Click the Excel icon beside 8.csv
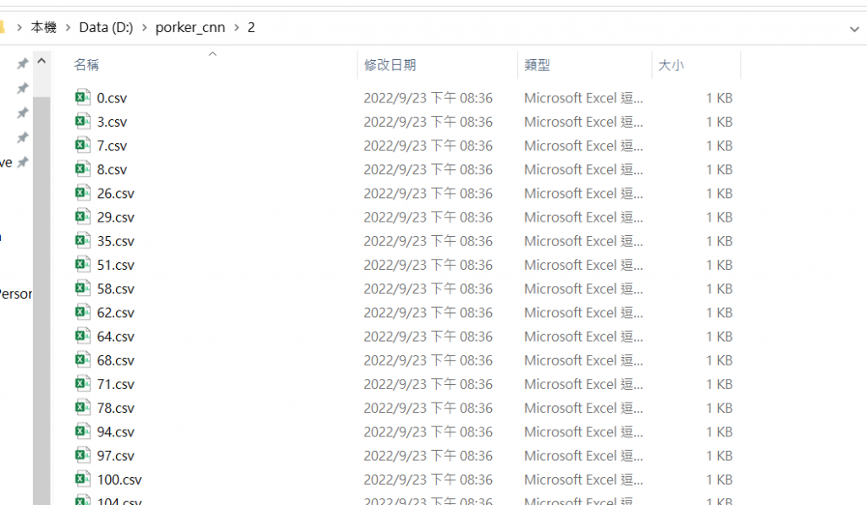Image resolution: width=867 pixels, height=505 pixels. click(x=83, y=168)
